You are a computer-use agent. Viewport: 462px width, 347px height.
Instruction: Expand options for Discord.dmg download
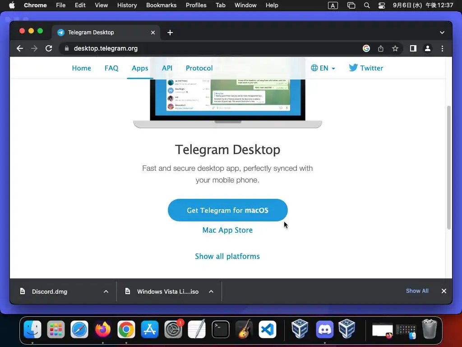(x=106, y=291)
